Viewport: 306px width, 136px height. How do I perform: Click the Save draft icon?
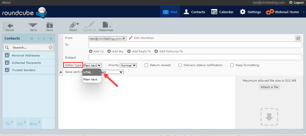coord(49,26)
